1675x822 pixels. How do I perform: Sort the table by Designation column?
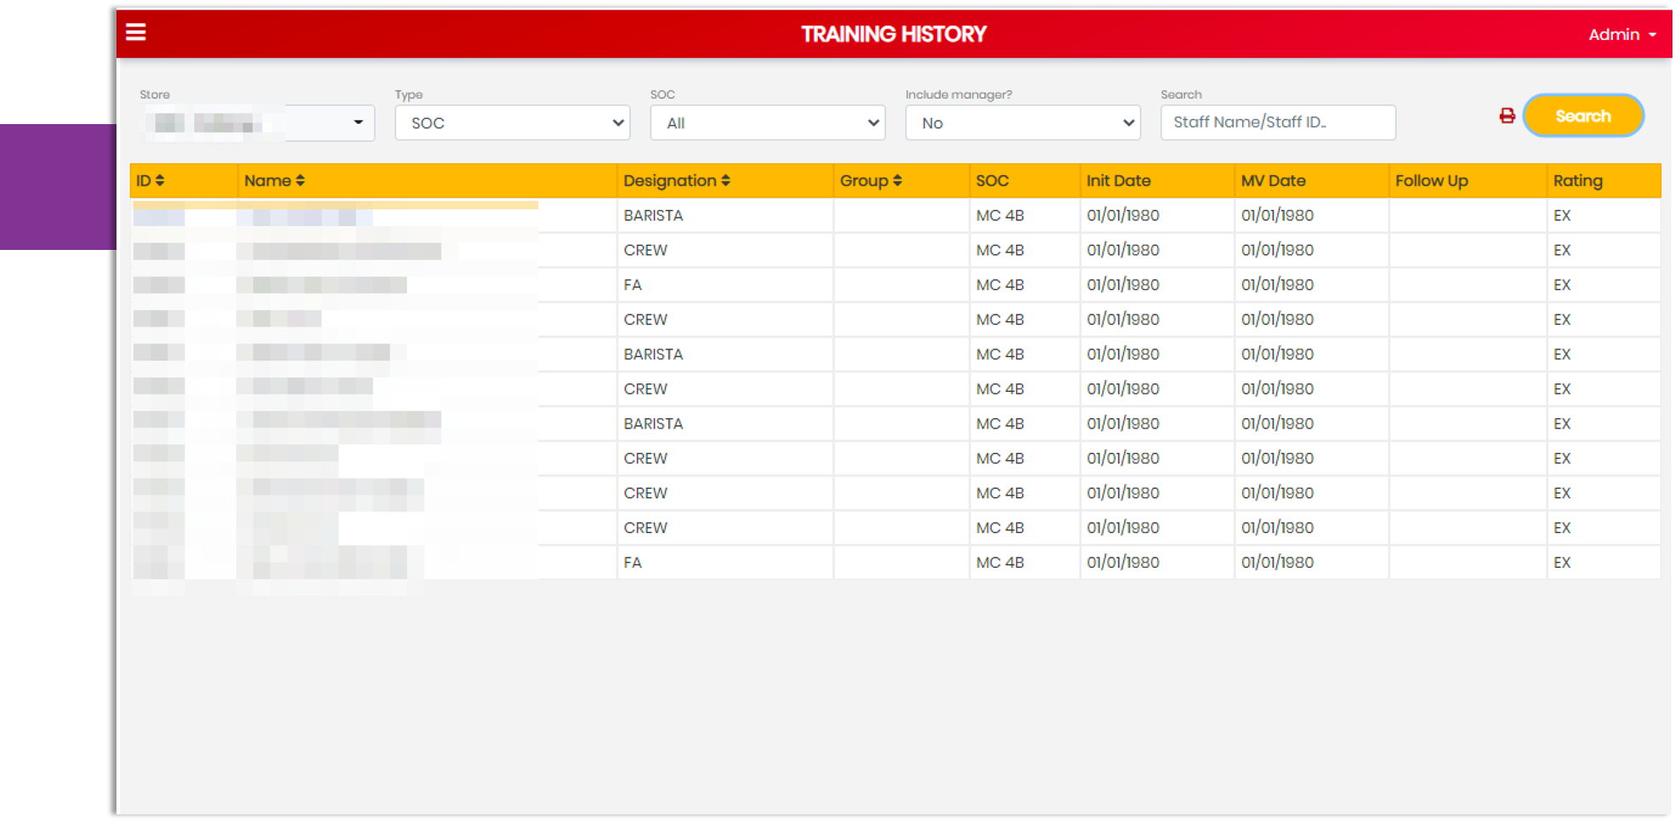(677, 180)
